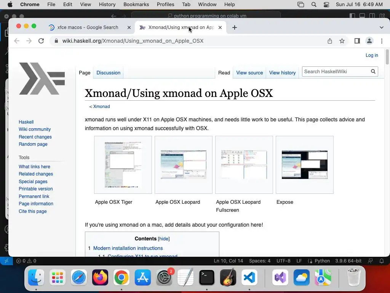Click the Chrome address bar URL
The width and height of the screenshot is (390, 293).
pyautogui.click(x=133, y=41)
